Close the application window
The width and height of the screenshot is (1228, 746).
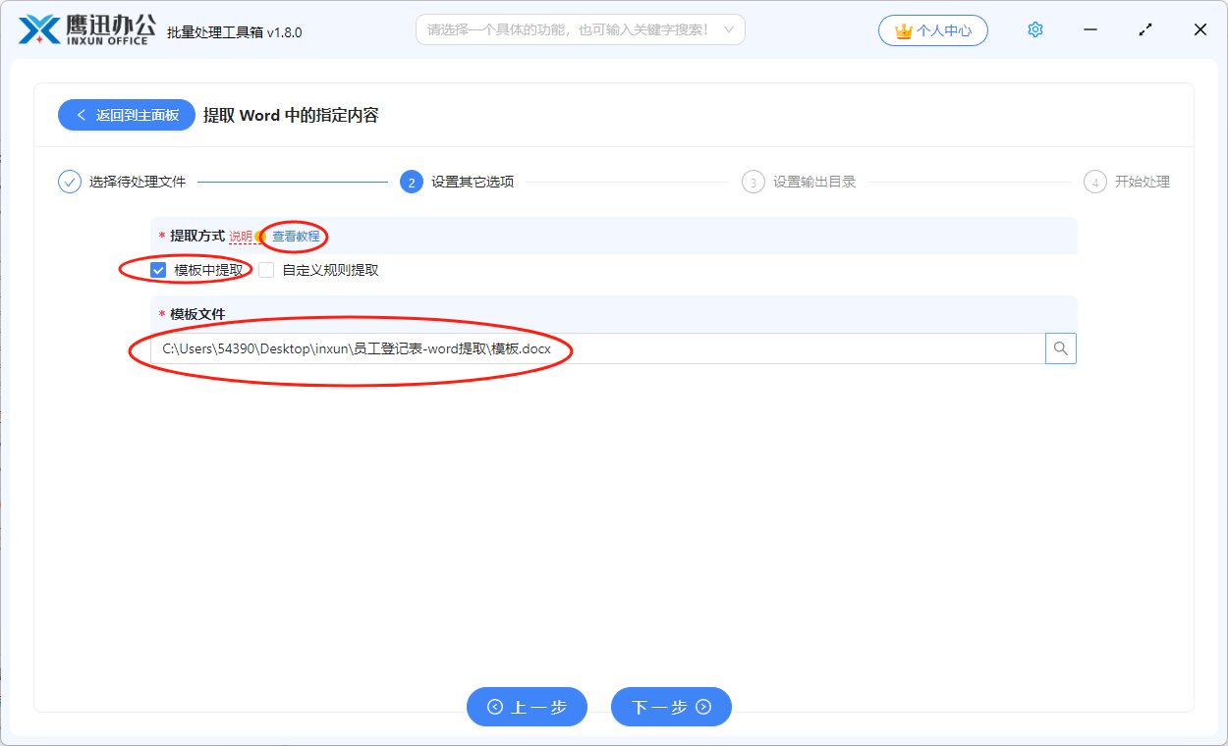coord(1200,29)
